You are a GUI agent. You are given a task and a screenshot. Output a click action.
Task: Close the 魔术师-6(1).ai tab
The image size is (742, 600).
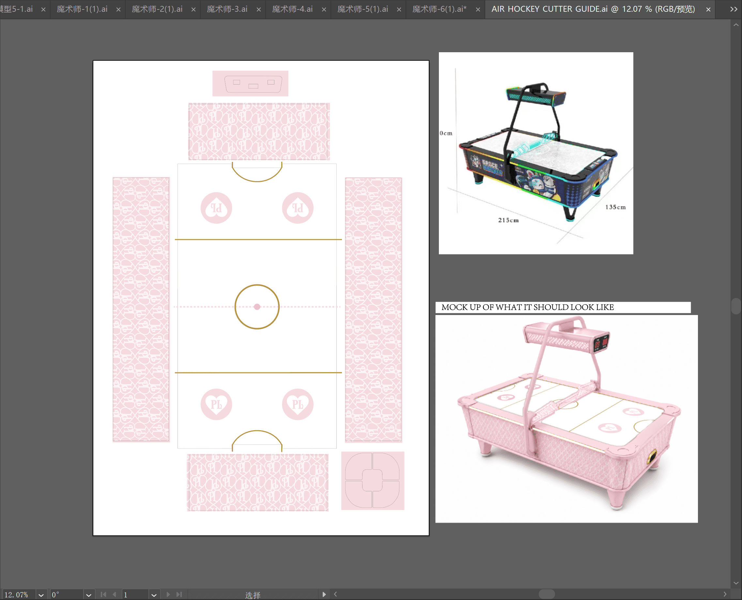[x=478, y=10]
